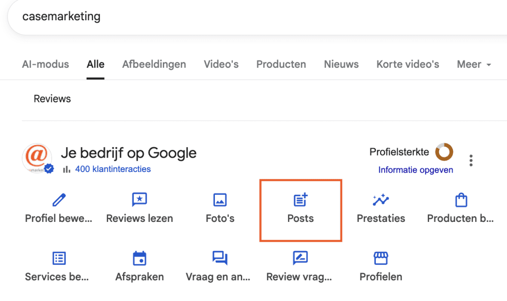The image size is (507, 301).
Task: Click the Profielsterkte label
Action: point(399,152)
